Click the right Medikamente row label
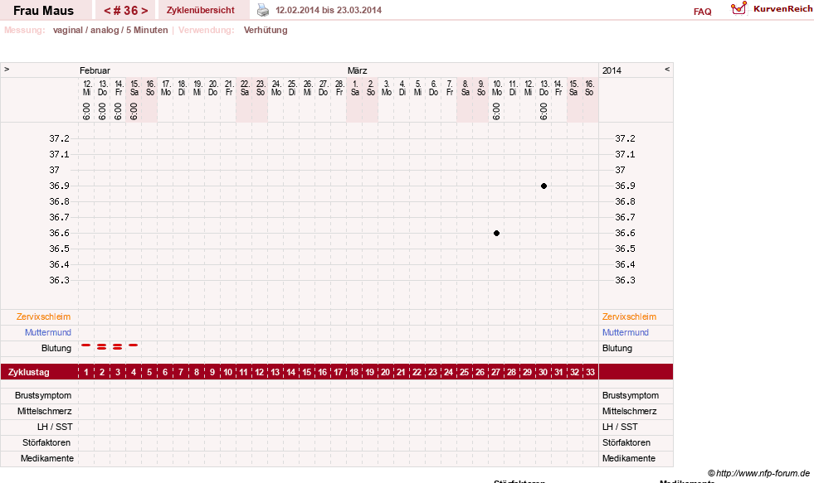 629,458
